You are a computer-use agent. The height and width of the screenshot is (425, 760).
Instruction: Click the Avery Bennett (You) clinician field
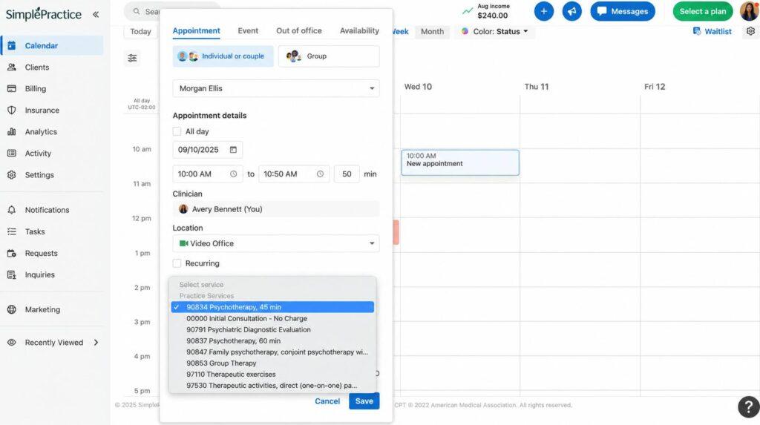click(276, 209)
